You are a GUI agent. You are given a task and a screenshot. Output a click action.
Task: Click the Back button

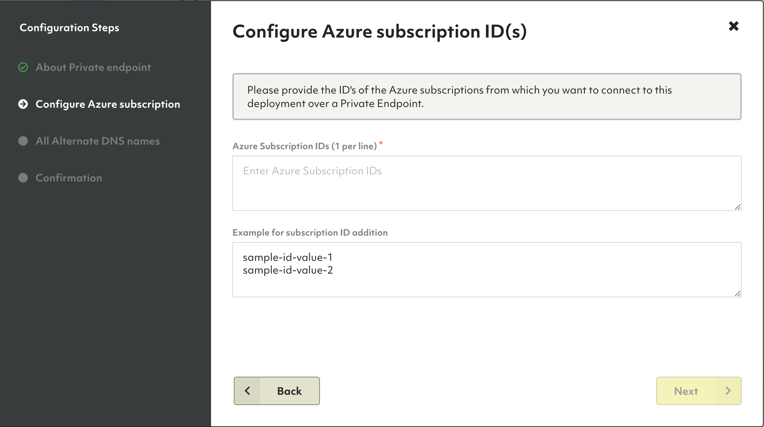[x=277, y=391]
